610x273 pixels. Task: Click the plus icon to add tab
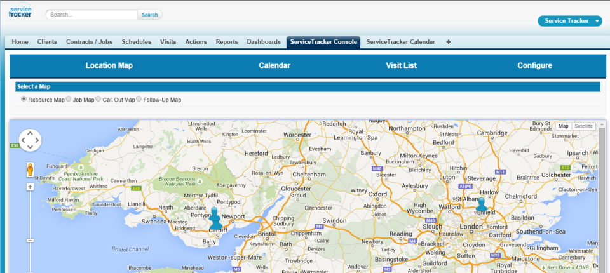(448, 42)
